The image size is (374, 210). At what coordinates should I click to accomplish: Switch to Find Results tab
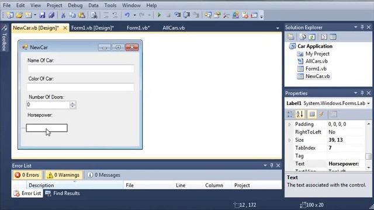(x=63, y=193)
